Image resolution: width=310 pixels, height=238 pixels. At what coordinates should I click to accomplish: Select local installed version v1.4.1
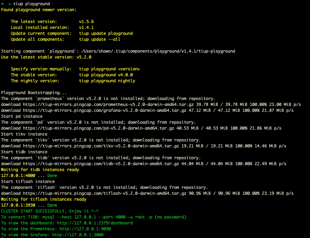point(86,28)
